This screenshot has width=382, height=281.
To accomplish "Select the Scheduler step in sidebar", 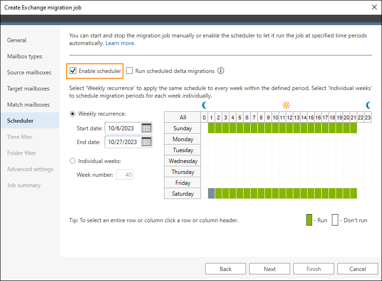I will tap(30, 120).
